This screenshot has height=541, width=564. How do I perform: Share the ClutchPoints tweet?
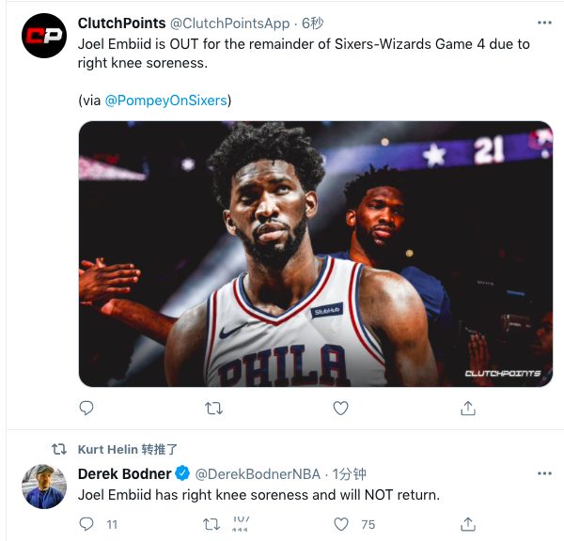(x=467, y=408)
